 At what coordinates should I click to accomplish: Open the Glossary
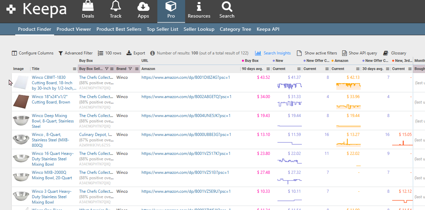pos(395,53)
